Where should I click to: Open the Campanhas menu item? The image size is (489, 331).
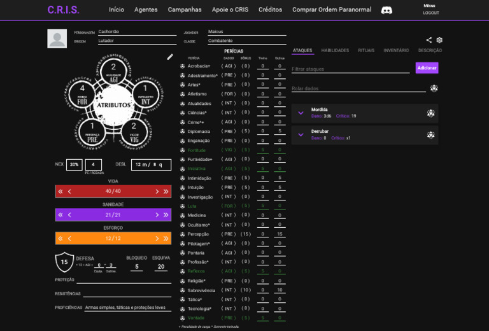click(x=185, y=10)
